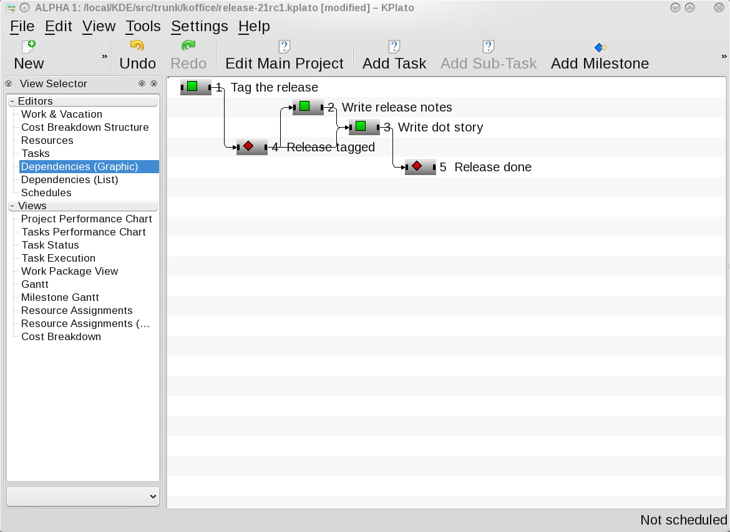The width and height of the screenshot is (730, 532).
Task: Open the Tools menu
Action: pyautogui.click(x=143, y=26)
